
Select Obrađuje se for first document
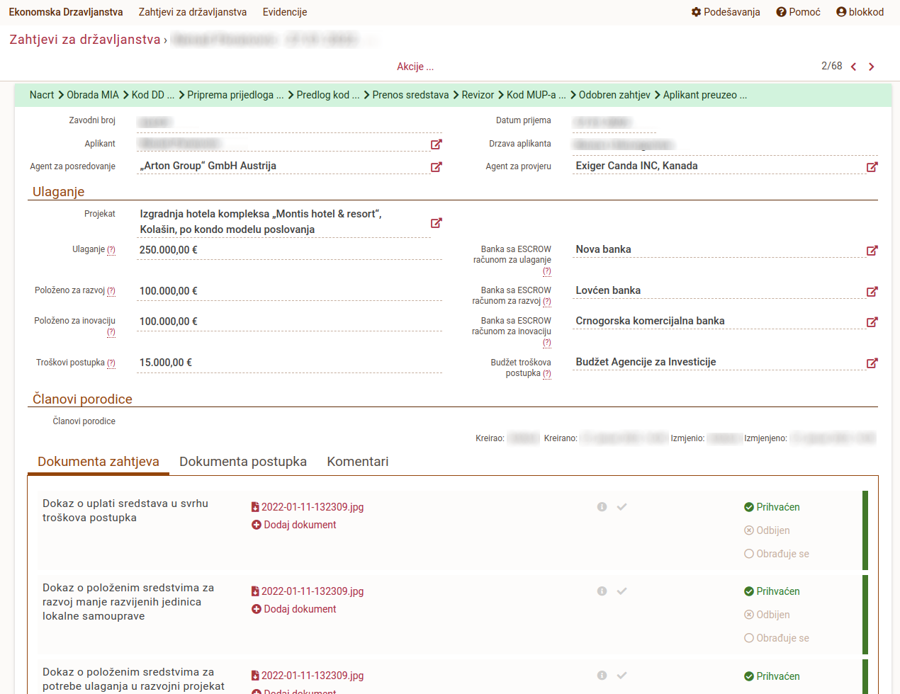tap(776, 554)
